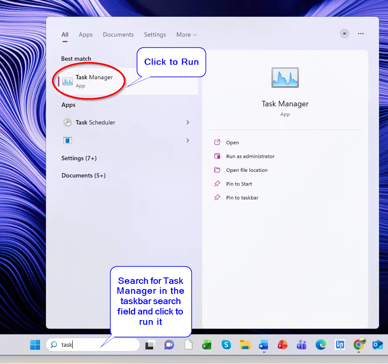Click the Run as administrator shield icon
Viewport: 388px width, 364px height.
tap(217, 156)
